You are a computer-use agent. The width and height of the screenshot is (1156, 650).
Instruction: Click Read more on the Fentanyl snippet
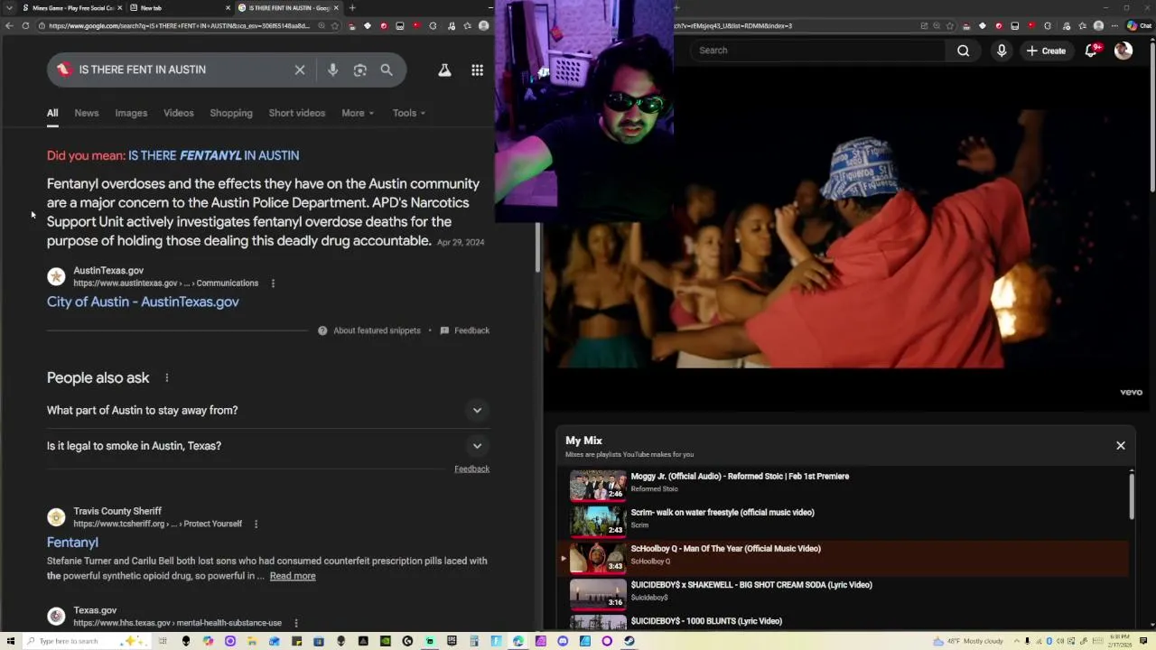293,576
